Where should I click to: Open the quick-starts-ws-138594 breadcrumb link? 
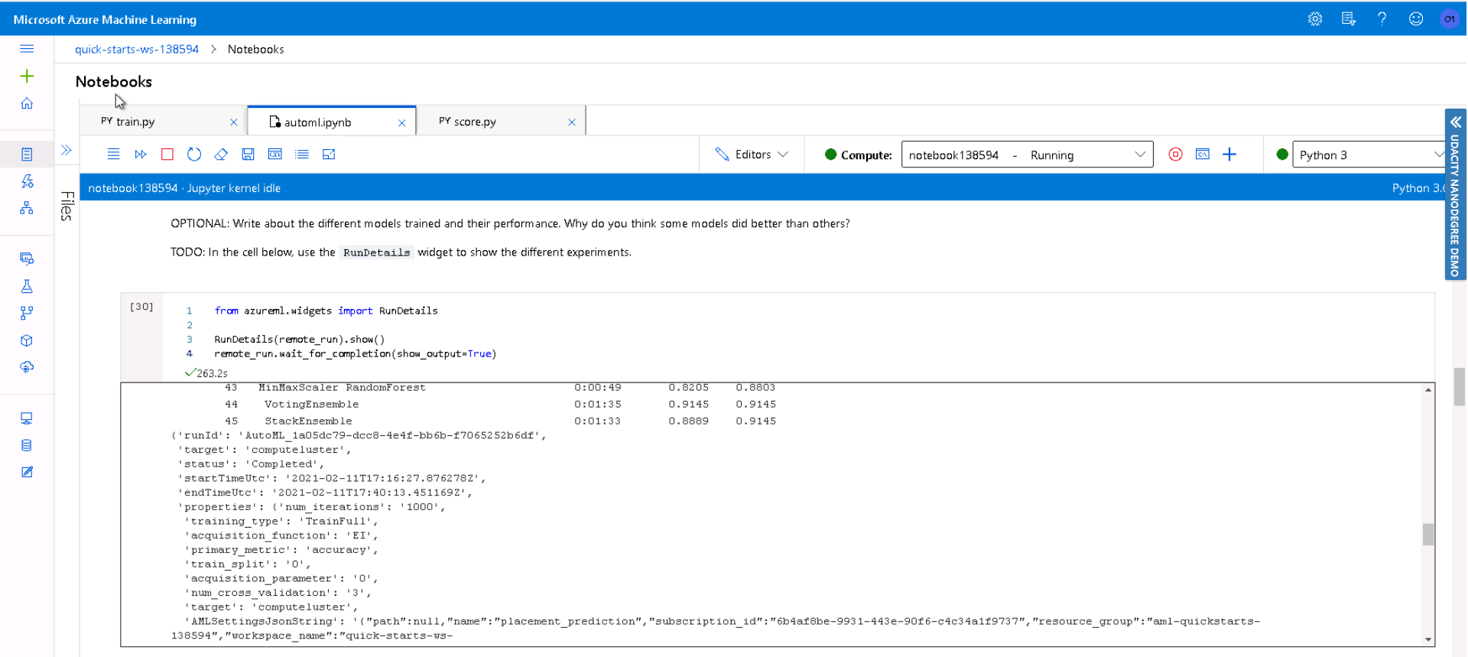[137, 49]
